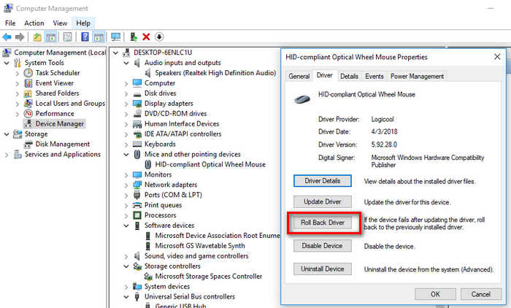
Task: Click the Task Scheduler clock icon
Action: click(28, 73)
